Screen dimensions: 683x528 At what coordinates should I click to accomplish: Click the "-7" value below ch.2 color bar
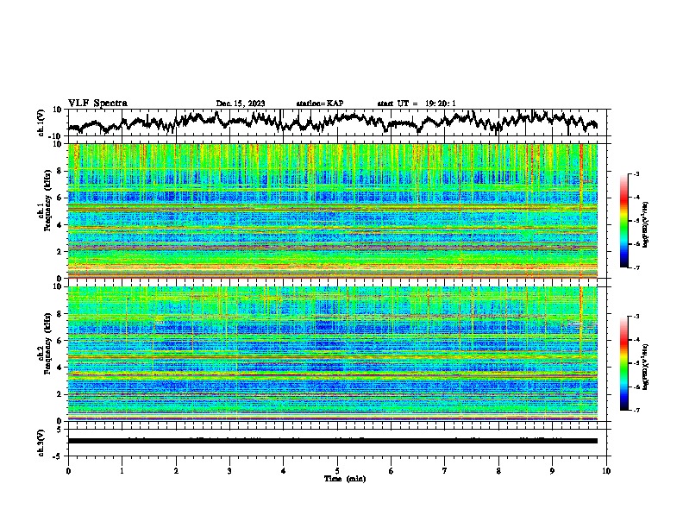pyautogui.click(x=636, y=410)
